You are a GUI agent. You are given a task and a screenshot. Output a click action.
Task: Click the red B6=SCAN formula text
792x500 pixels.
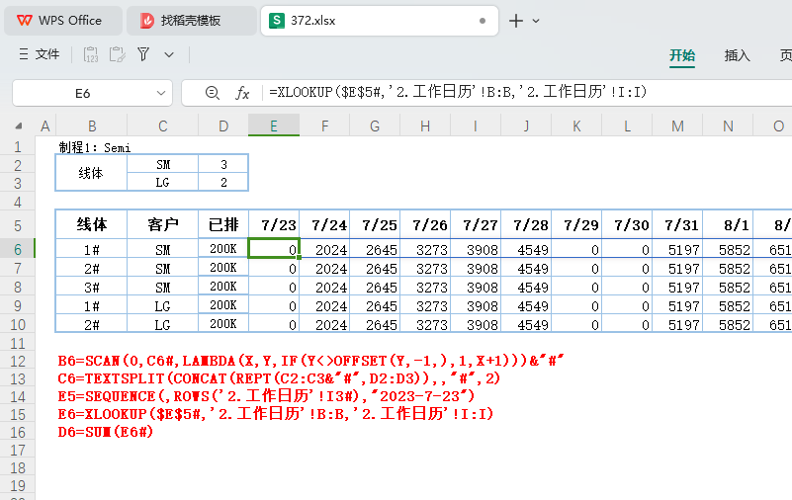point(310,361)
